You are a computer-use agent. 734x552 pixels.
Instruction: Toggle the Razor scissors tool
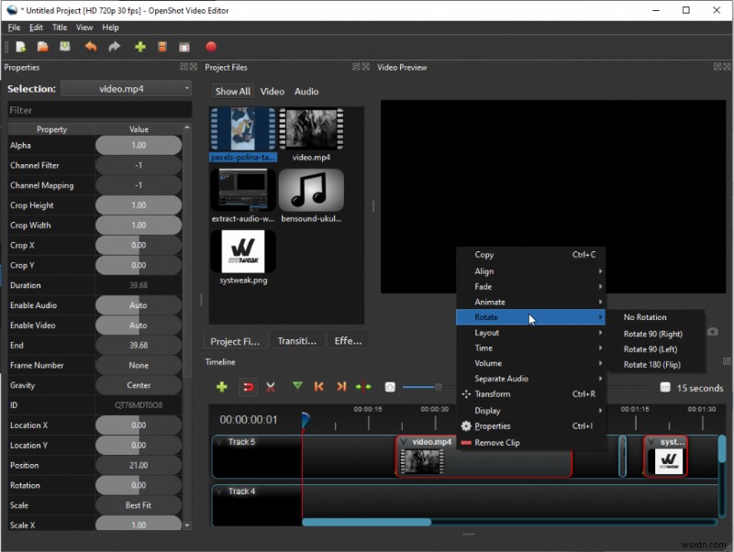coord(270,387)
